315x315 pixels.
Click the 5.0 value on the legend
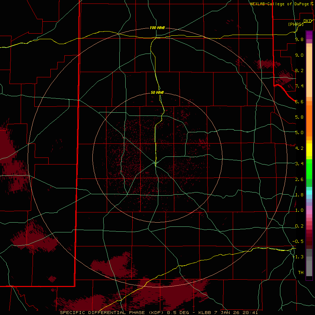(x=299, y=133)
